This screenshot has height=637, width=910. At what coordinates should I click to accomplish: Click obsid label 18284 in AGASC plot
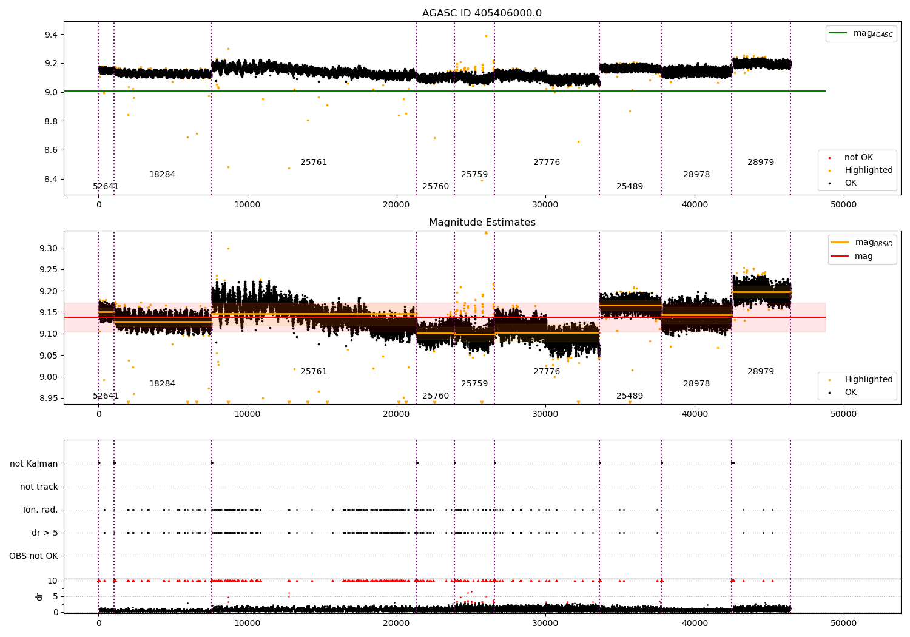(x=162, y=175)
